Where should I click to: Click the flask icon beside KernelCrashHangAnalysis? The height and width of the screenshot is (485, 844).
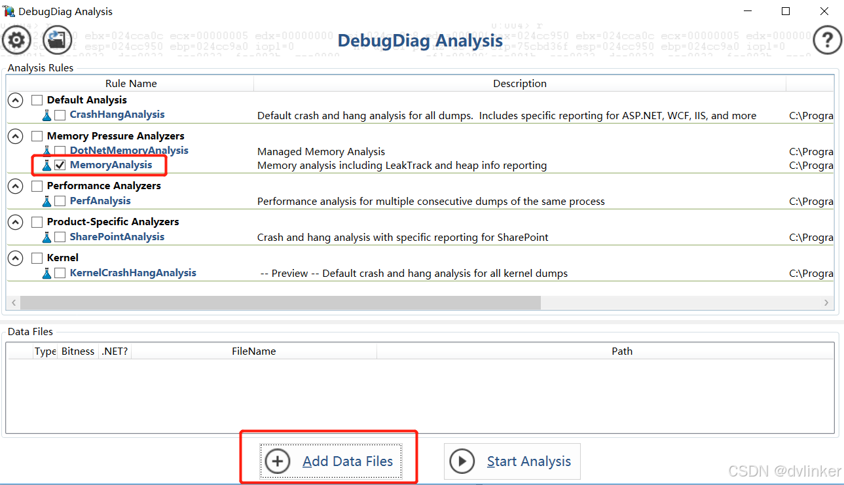point(46,274)
